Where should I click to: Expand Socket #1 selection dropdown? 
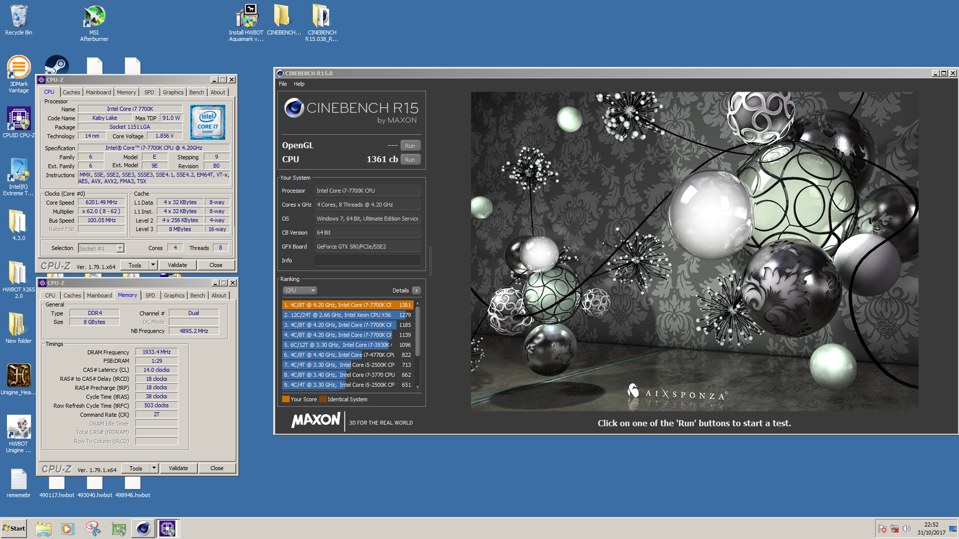click(x=120, y=248)
